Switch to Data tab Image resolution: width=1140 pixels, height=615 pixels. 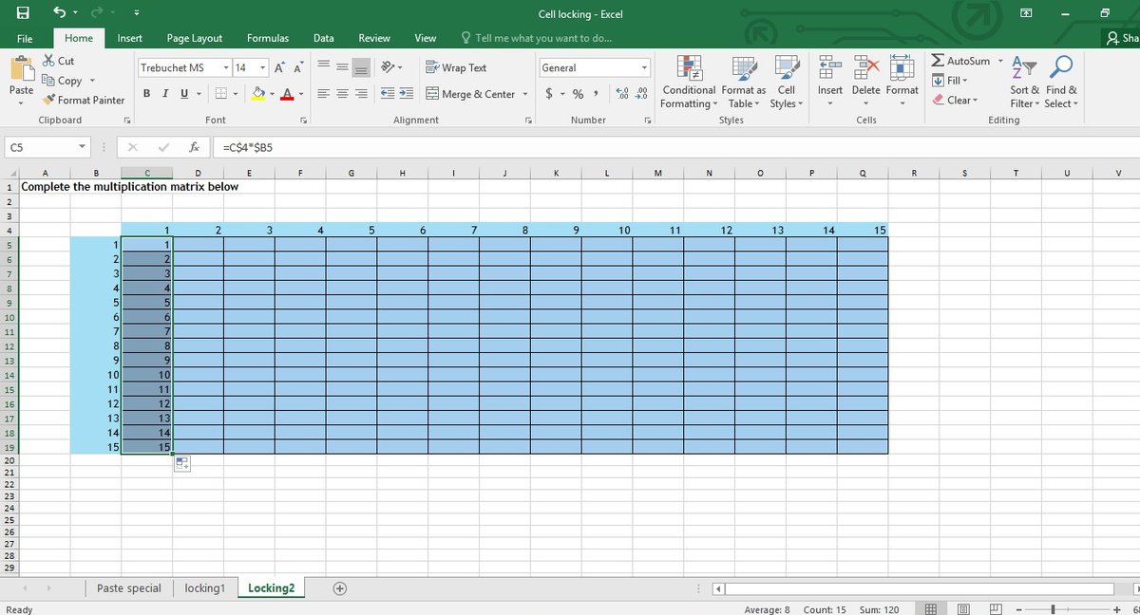324,38
